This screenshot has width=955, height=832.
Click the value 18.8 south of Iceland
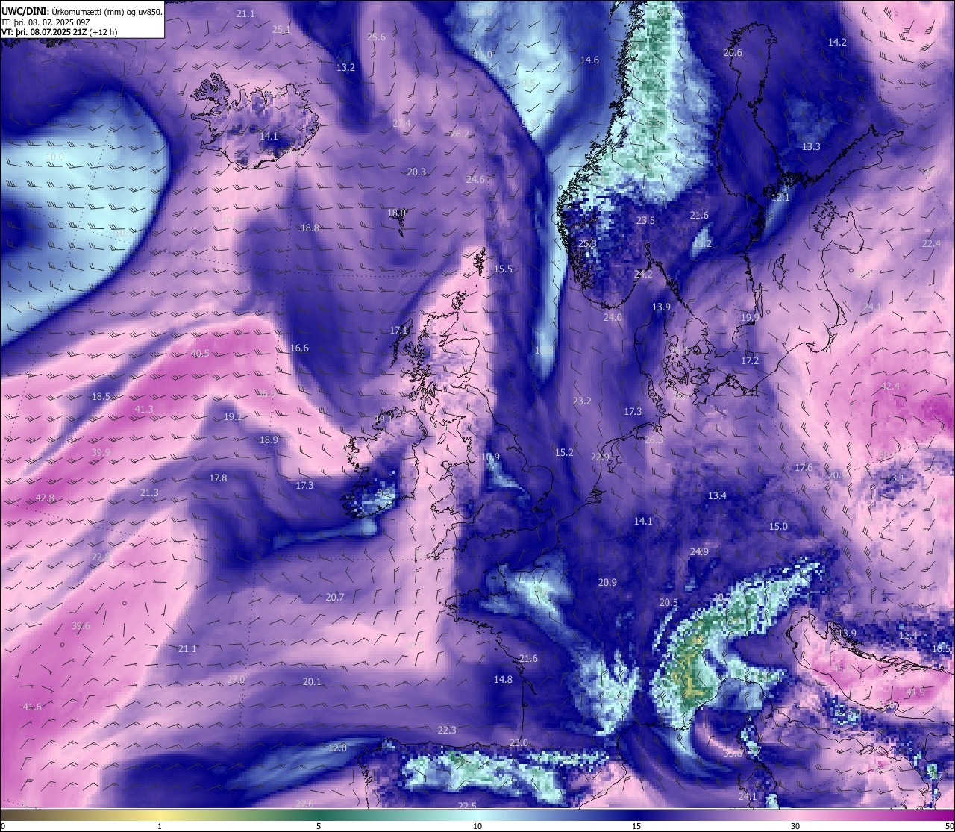point(310,228)
